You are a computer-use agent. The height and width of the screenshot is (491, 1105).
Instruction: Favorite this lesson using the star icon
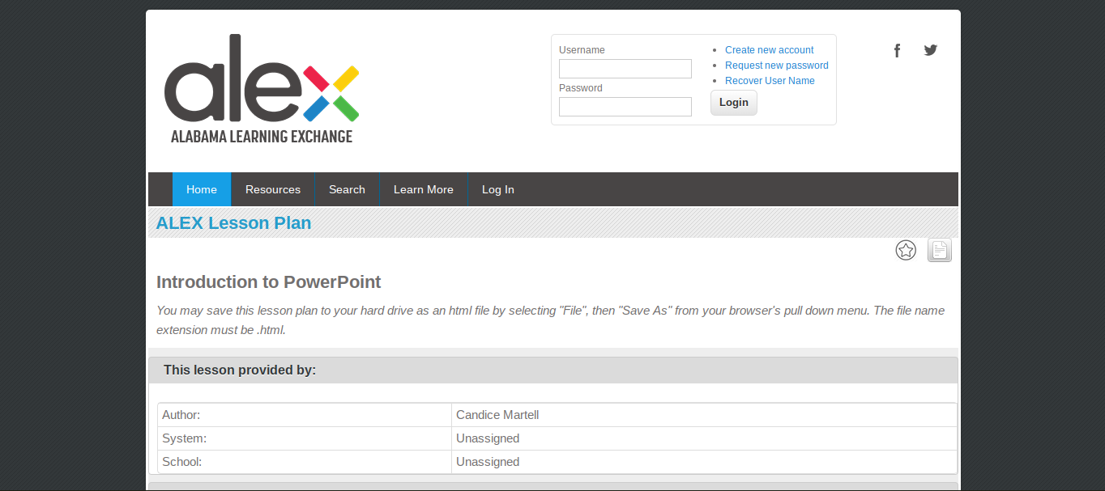coord(906,250)
